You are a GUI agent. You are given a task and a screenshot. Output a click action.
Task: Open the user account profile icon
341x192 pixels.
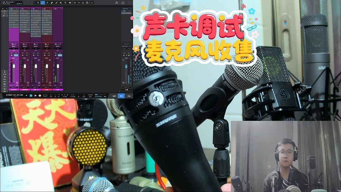click(117, 3)
